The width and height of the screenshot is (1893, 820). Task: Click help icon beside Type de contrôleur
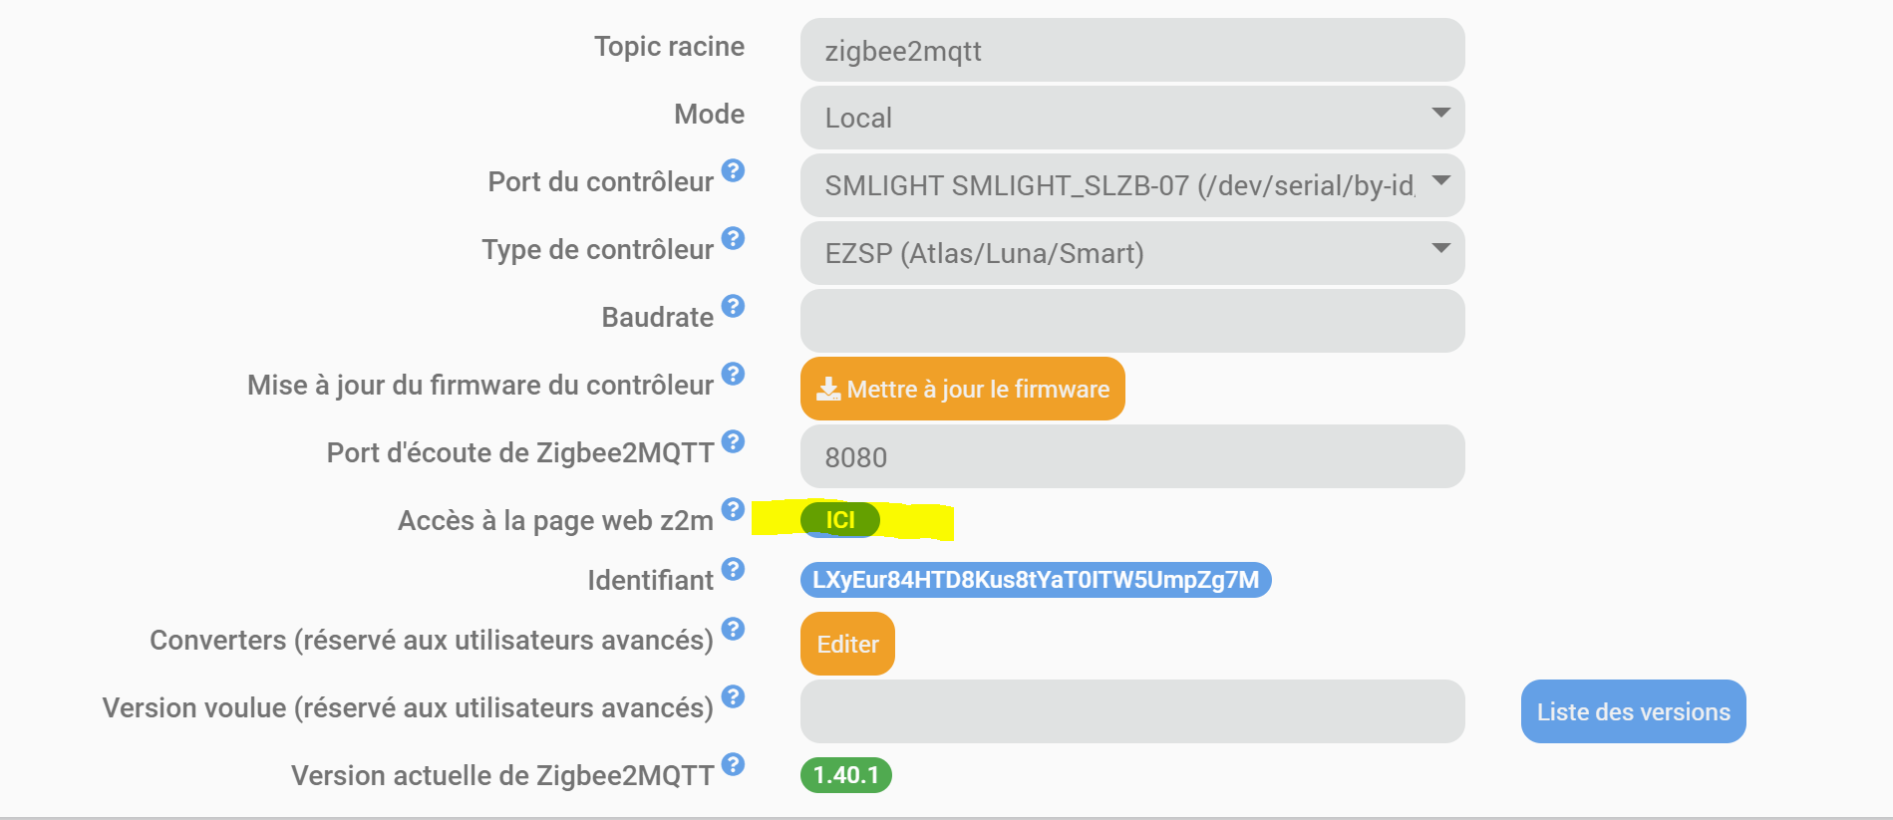(733, 238)
